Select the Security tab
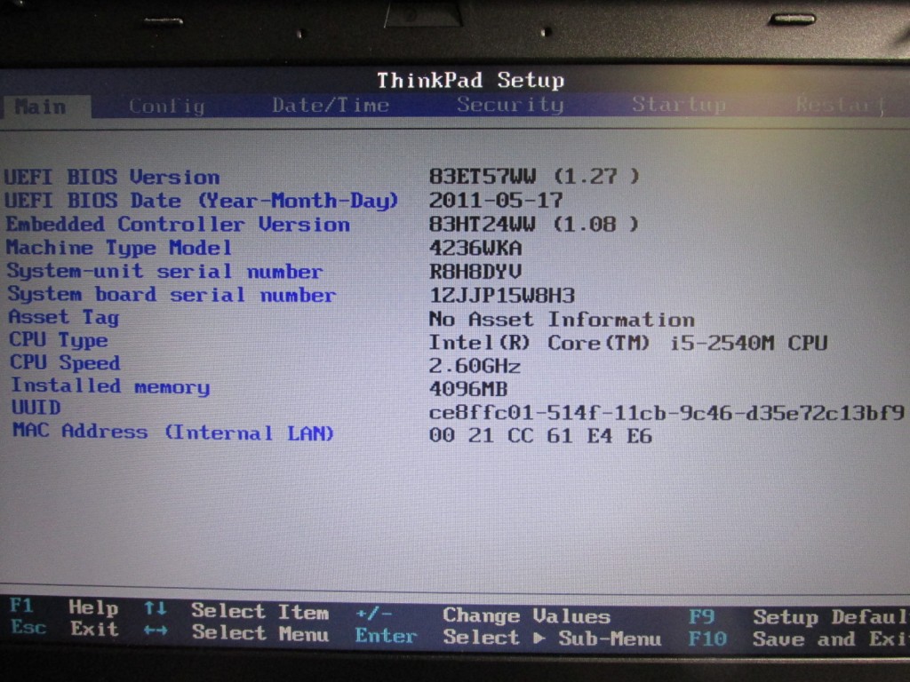Screen dimensions: 910x682 pos(510,105)
